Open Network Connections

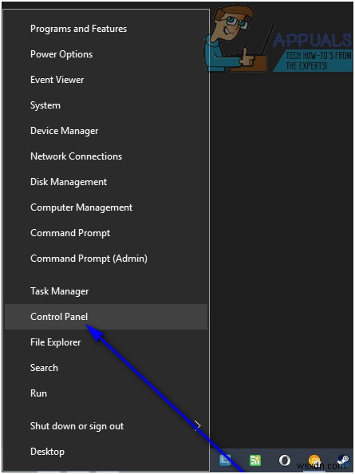click(x=106, y=156)
